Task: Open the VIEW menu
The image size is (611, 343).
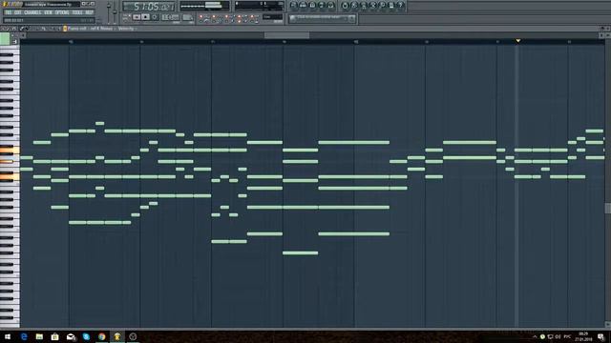Action: [48, 12]
